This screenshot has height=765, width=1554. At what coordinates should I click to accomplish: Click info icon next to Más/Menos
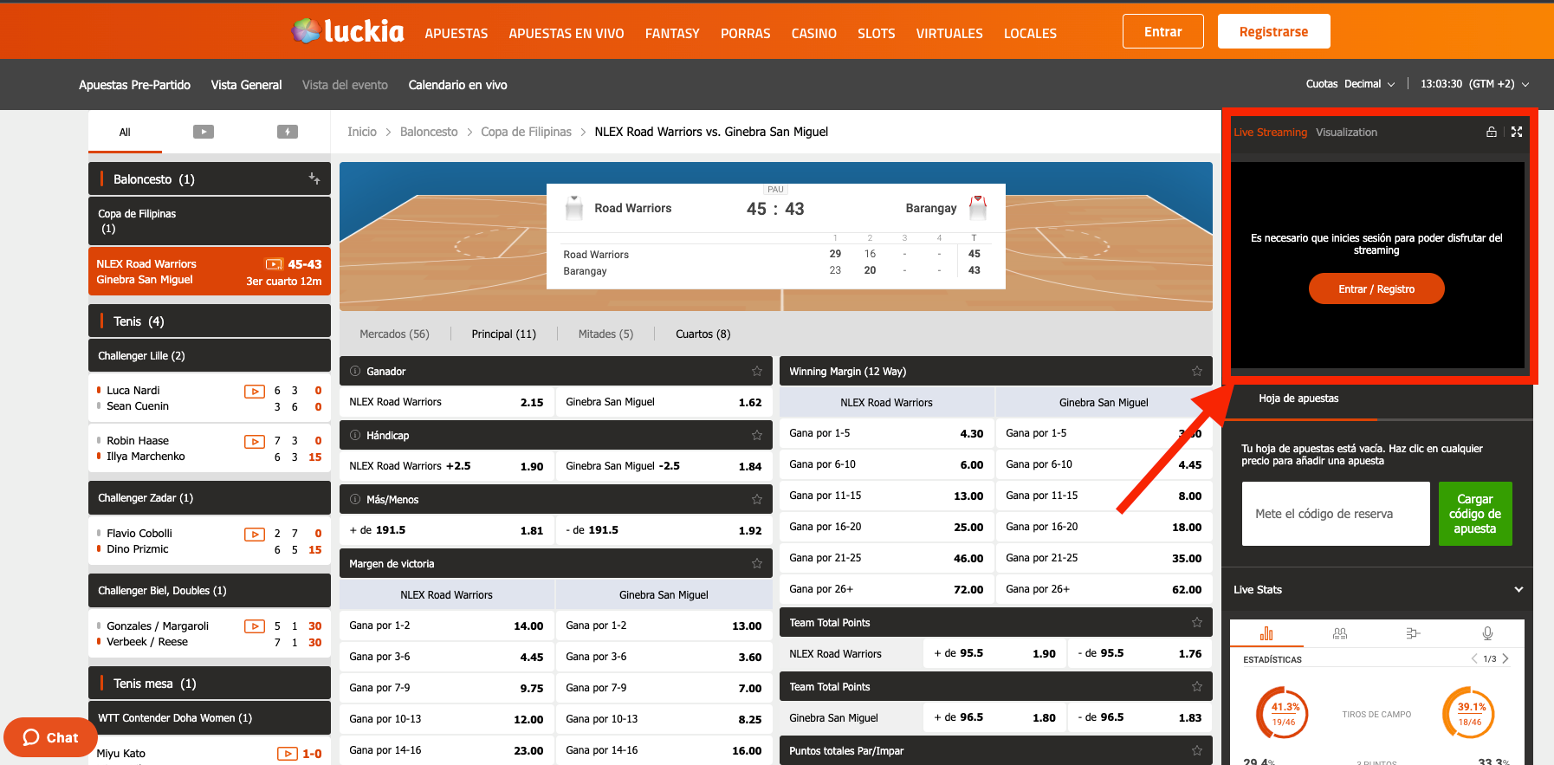click(355, 499)
